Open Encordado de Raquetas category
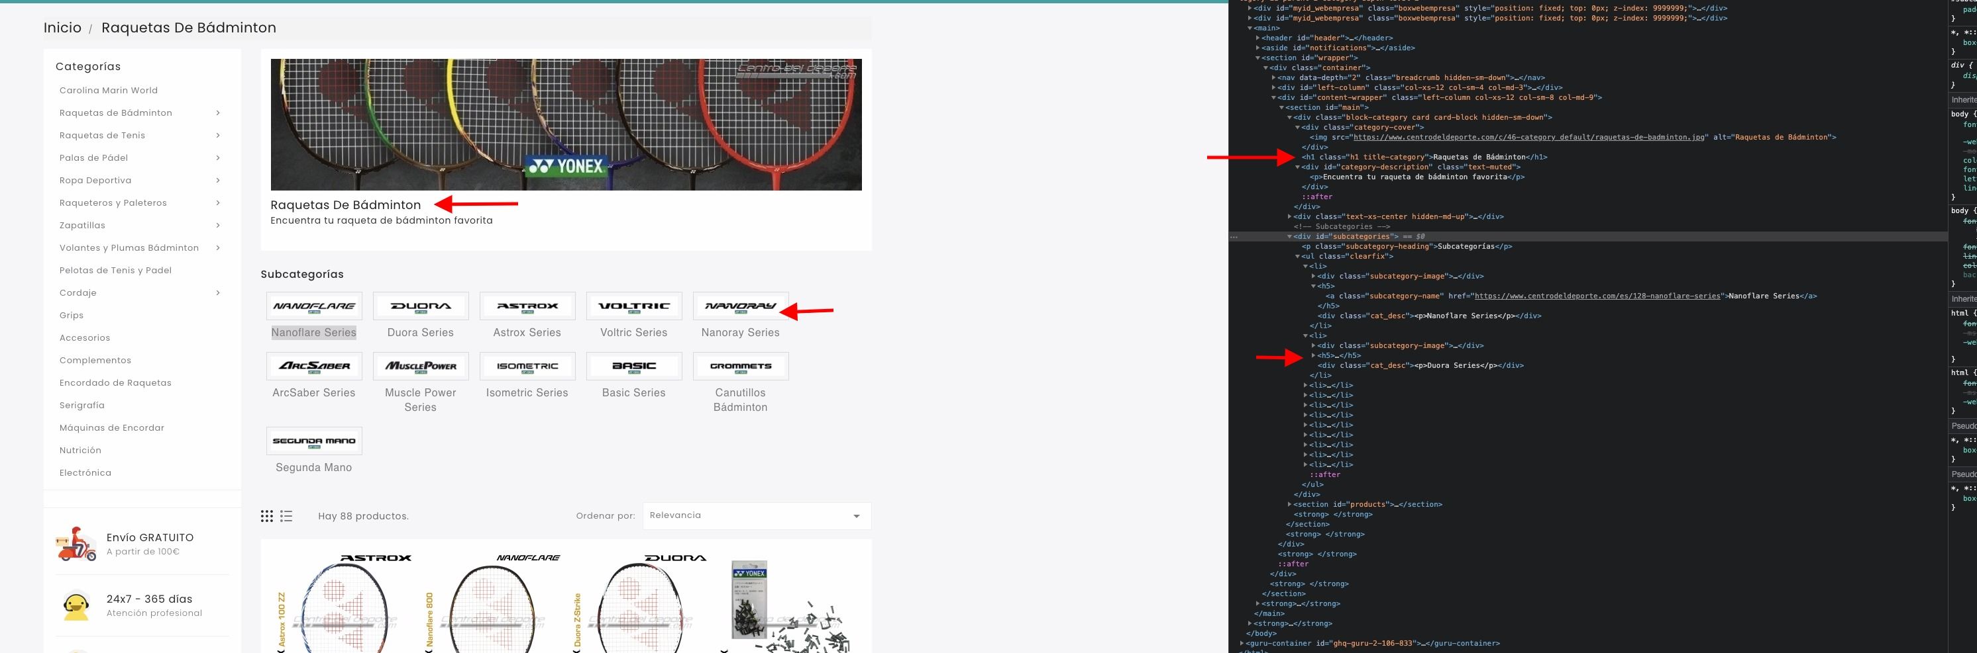 (x=115, y=382)
